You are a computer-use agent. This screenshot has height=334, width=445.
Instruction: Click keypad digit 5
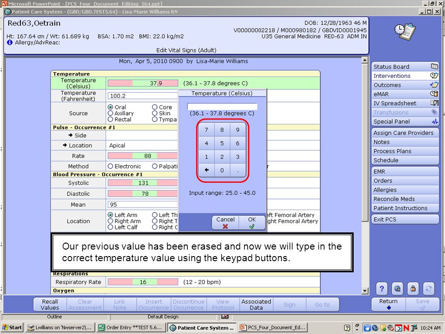click(x=222, y=143)
